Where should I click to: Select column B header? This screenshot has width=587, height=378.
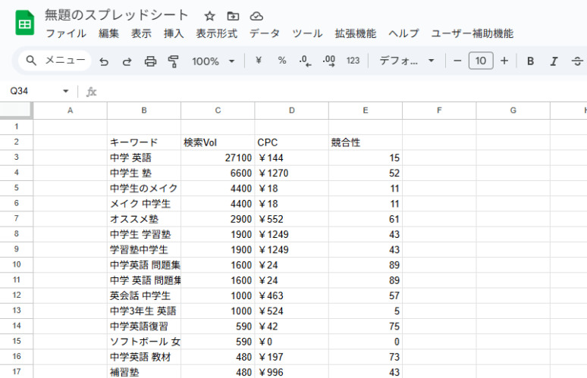(x=144, y=111)
